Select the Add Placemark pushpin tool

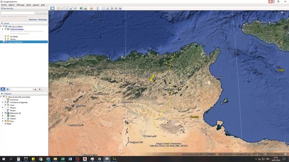pos(58,9)
